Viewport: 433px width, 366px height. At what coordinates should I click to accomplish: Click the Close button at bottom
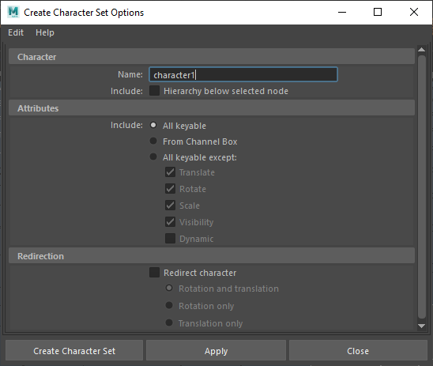(x=358, y=350)
